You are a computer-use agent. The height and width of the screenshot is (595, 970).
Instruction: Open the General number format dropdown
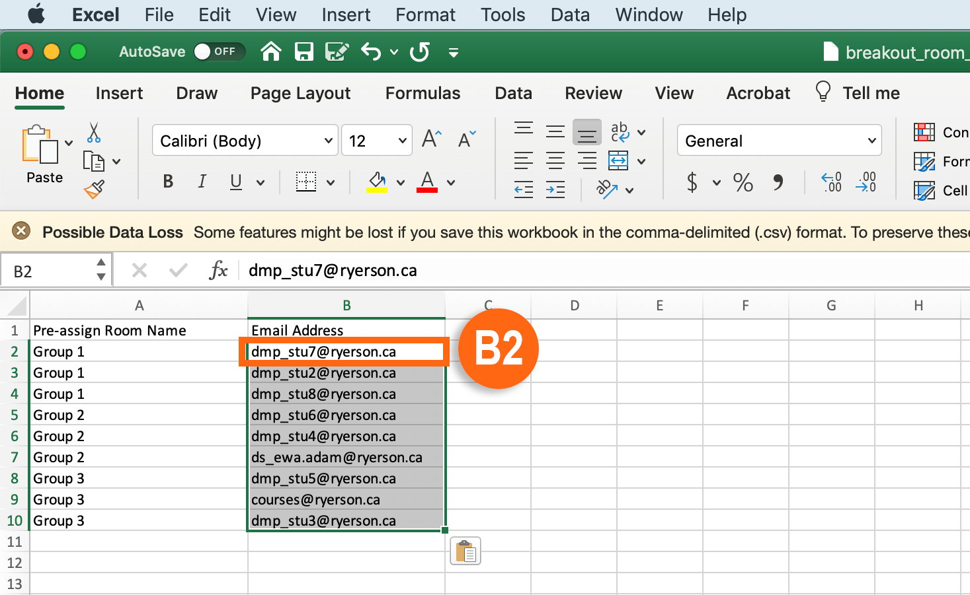[x=780, y=141]
